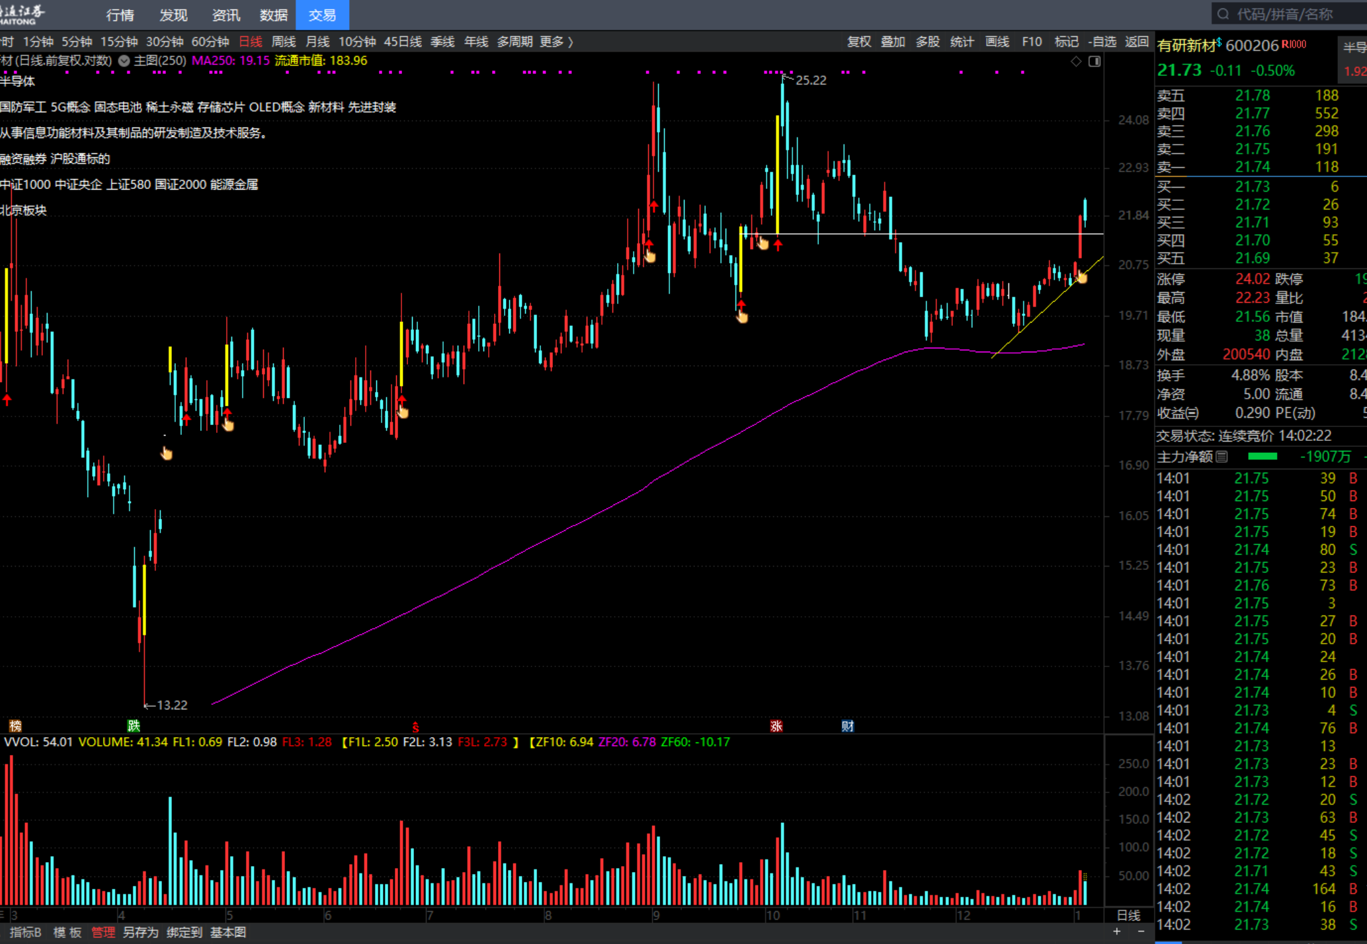Open the 交易 tab
Viewport: 1367px width, 944px height.
(x=322, y=15)
